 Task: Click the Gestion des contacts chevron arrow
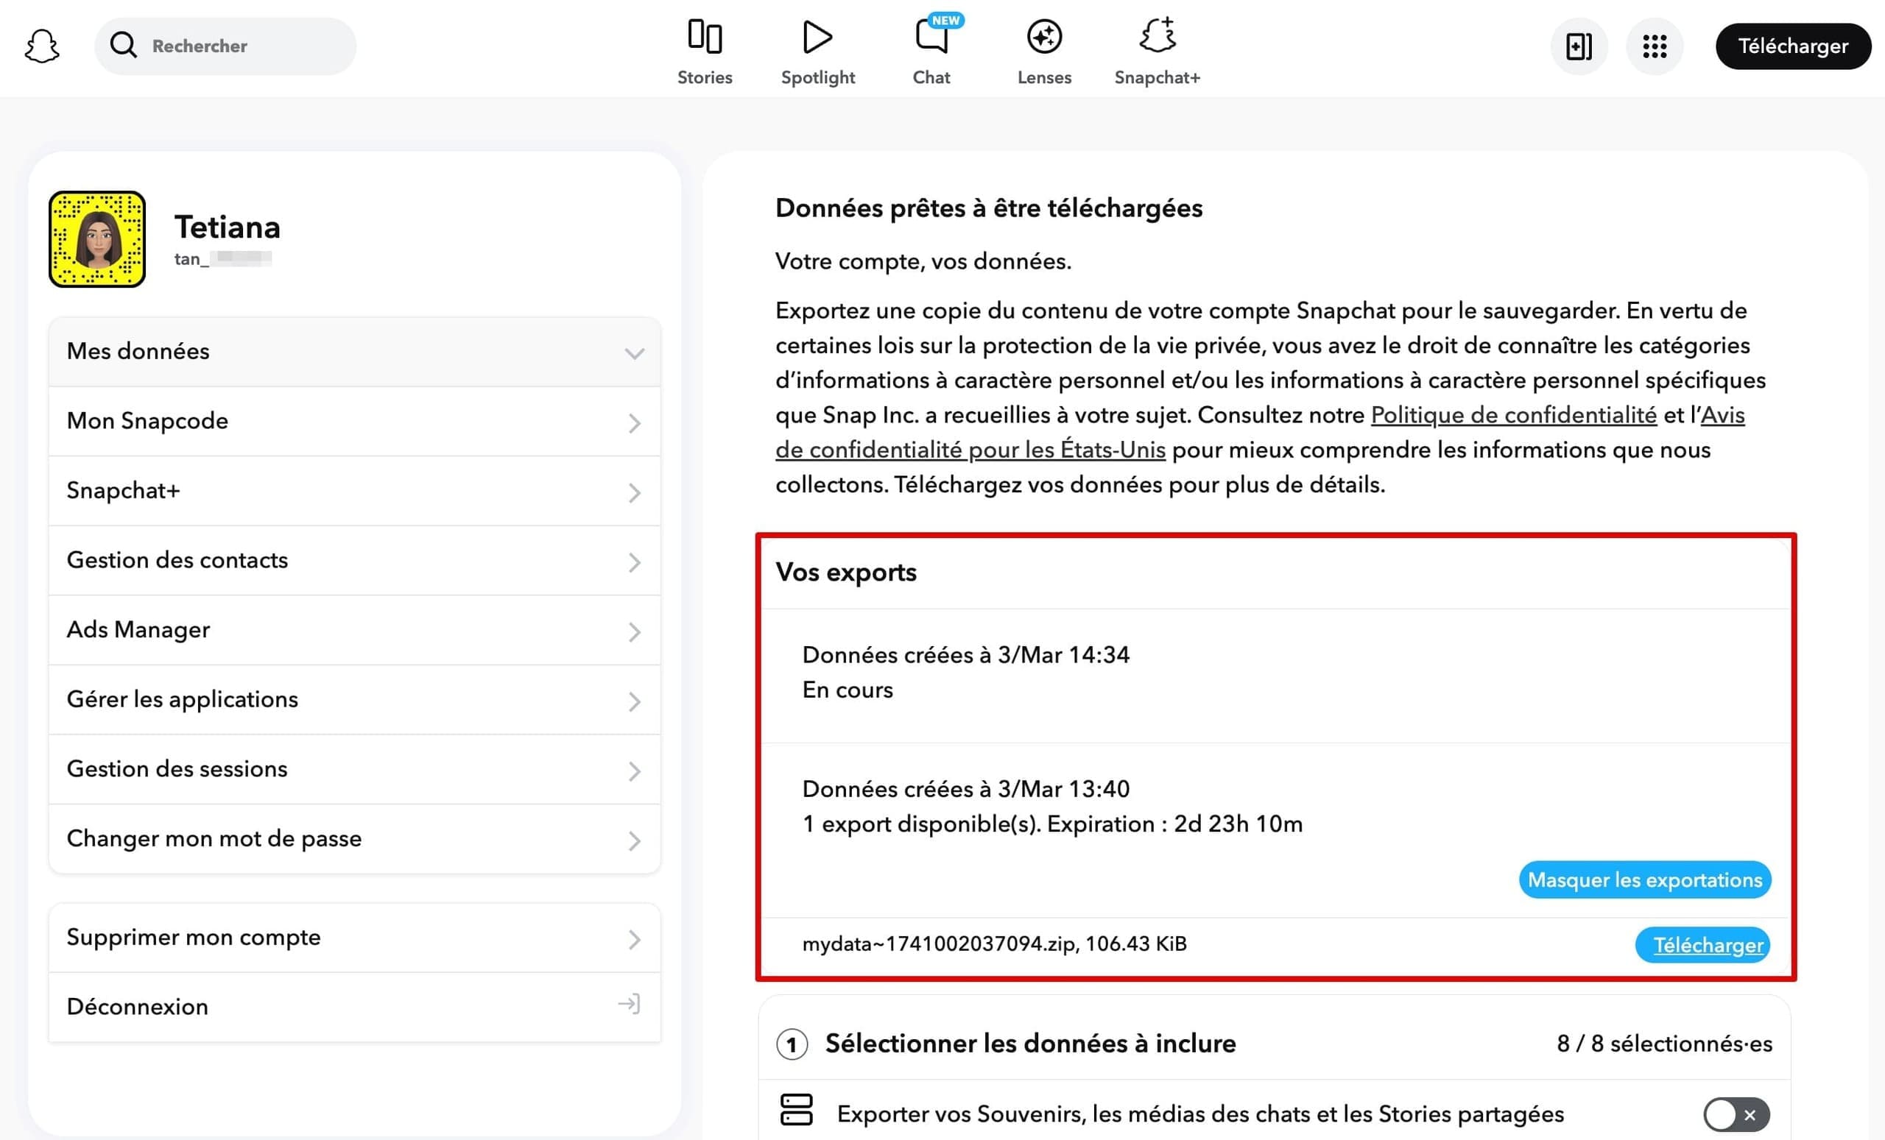(634, 563)
